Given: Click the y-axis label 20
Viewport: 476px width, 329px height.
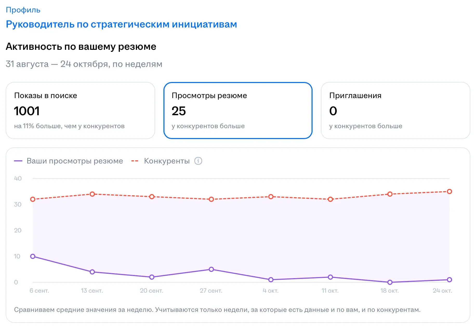Looking at the screenshot, I should click(18, 230).
